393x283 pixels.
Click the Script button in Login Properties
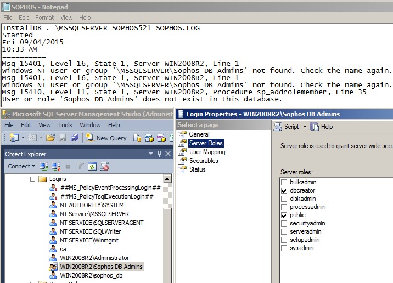(287, 127)
